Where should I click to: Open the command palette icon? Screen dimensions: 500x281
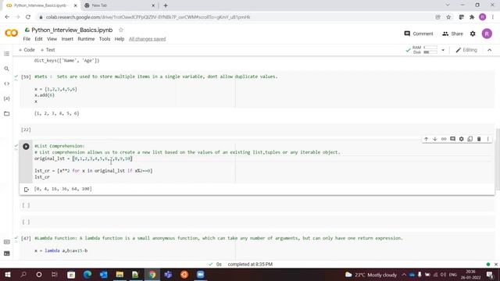(6, 242)
